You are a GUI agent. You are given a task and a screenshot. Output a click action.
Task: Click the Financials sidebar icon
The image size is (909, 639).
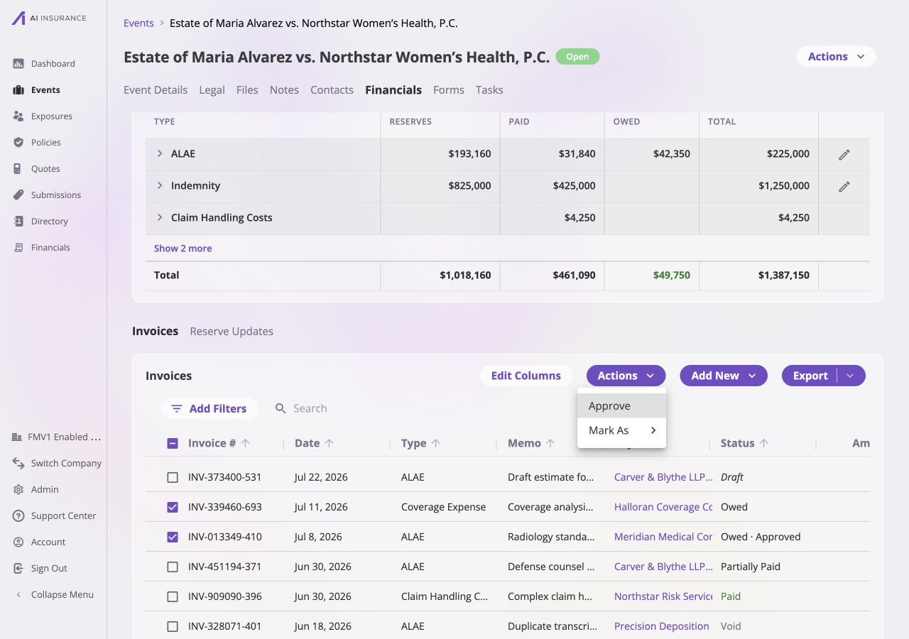click(18, 248)
